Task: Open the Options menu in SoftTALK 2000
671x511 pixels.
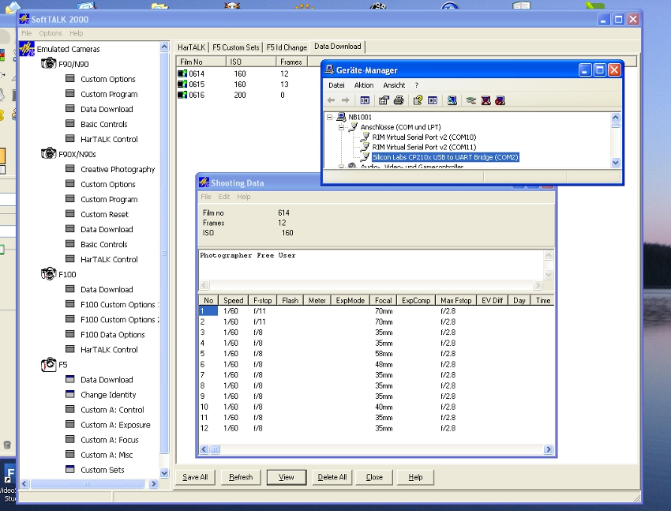Action: [51, 33]
